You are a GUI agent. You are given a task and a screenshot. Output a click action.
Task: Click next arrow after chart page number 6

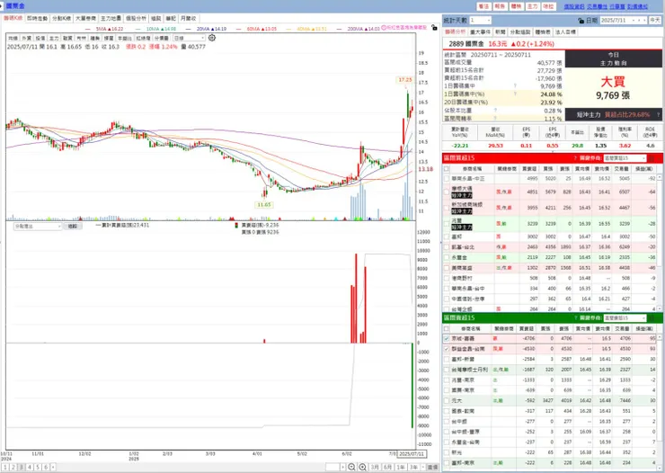click(53, 467)
